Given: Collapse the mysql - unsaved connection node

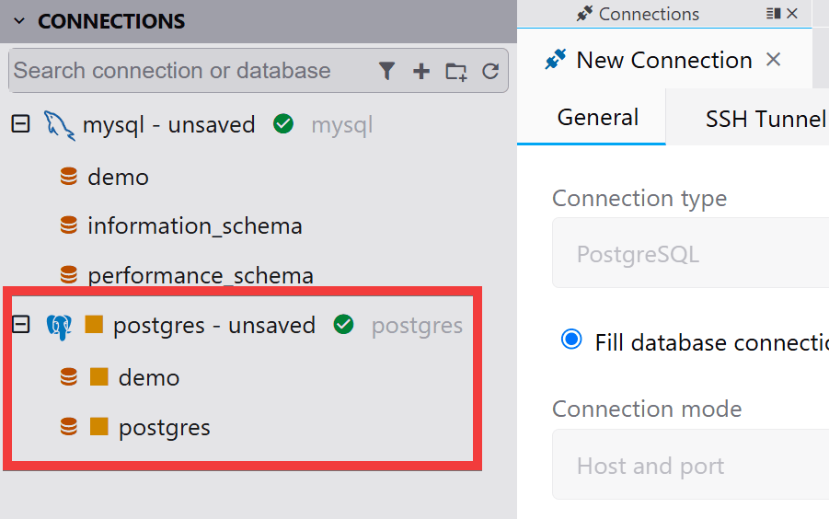Looking at the screenshot, I should (x=20, y=124).
